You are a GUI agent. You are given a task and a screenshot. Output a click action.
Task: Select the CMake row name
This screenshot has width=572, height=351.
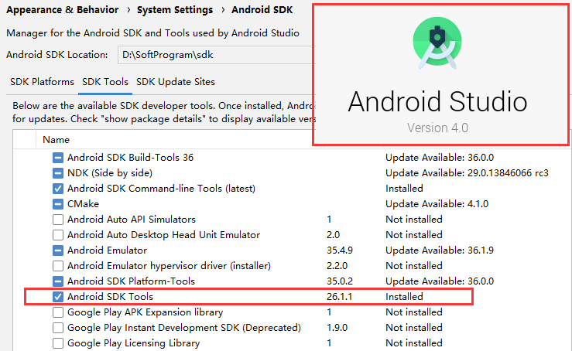pos(83,204)
